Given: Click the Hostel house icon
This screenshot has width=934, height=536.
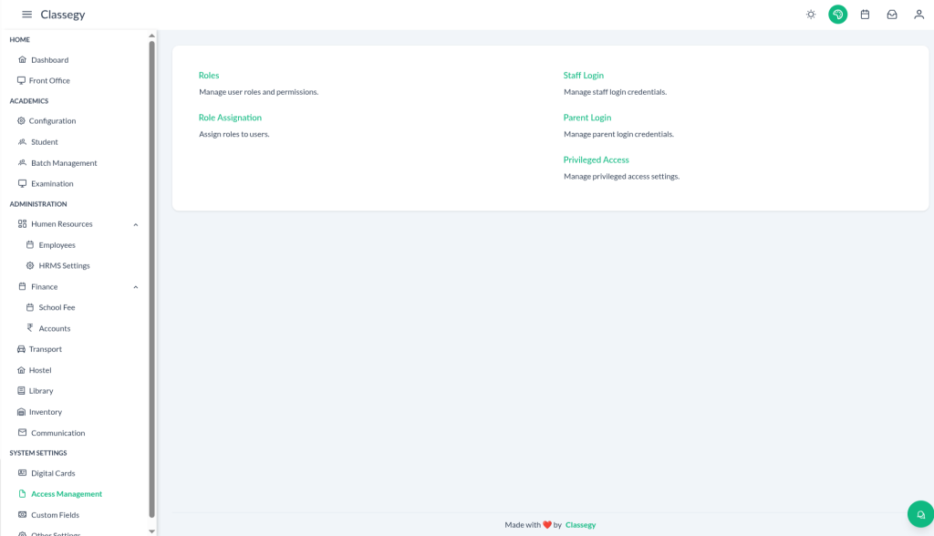Looking at the screenshot, I should (22, 370).
